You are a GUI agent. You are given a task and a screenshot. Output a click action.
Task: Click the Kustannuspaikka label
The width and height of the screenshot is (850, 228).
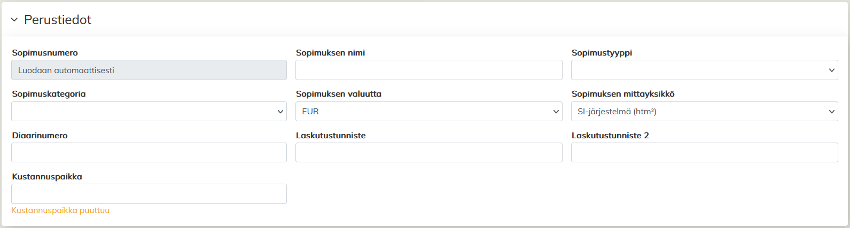[47, 177]
